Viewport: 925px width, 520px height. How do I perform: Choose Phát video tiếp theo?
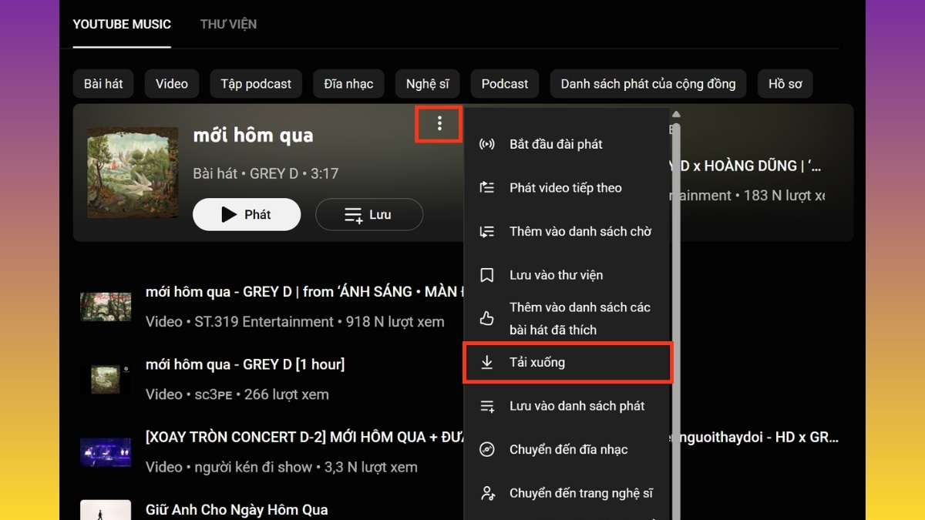568,188
